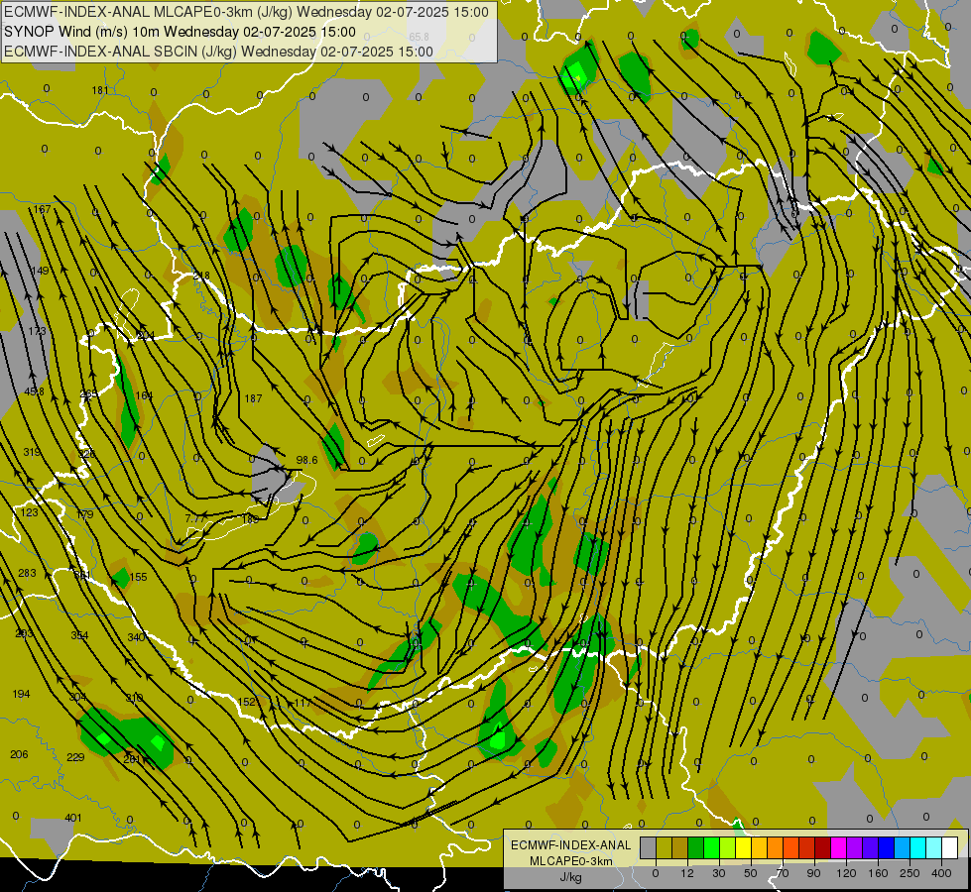This screenshot has width=971, height=892.
Task: Select the dark green legend swatch
Action: (x=696, y=847)
